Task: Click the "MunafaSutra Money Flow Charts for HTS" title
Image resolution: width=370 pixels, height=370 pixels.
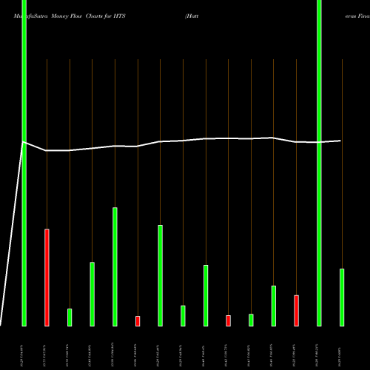Action: (x=70, y=16)
